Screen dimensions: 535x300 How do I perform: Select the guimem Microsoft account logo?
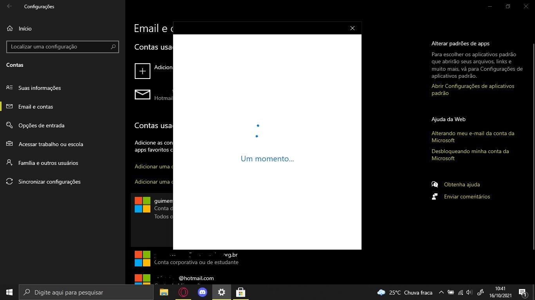pyautogui.click(x=143, y=205)
